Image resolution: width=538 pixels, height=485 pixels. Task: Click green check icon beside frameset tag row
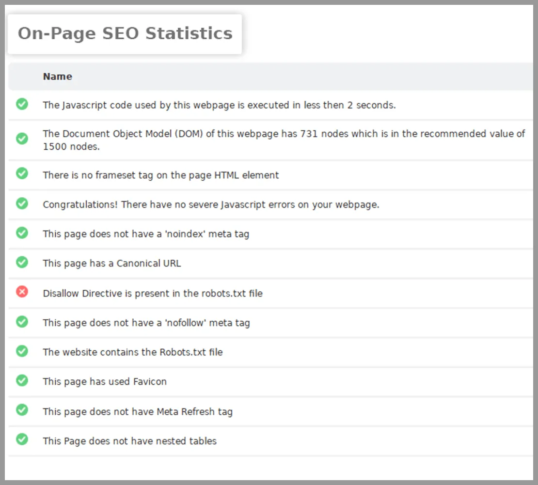point(22,173)
